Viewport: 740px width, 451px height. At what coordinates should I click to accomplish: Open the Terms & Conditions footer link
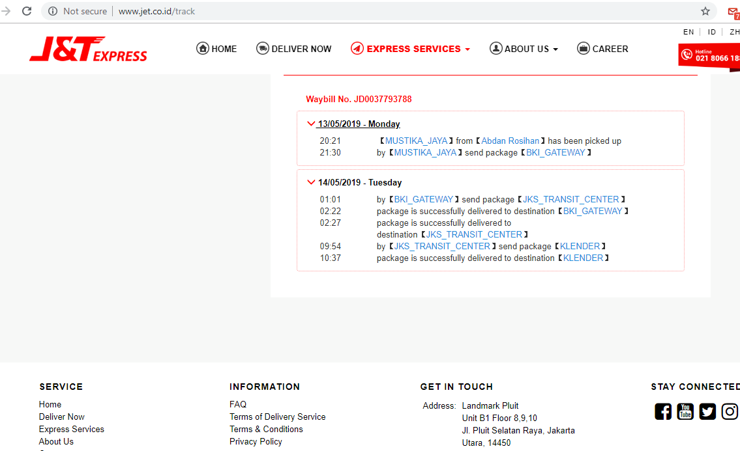(x=266, y=429)
